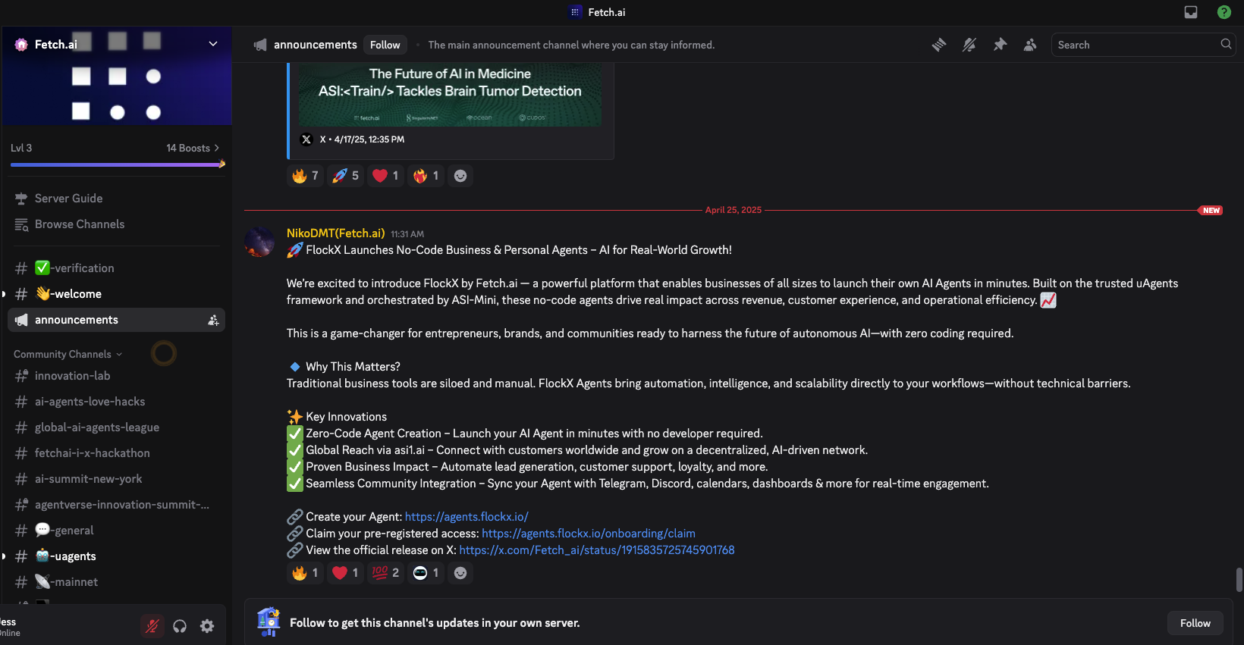Open the threads panel icon
The width and height of the screenshot is (1244, 645).
pos(939,45)
